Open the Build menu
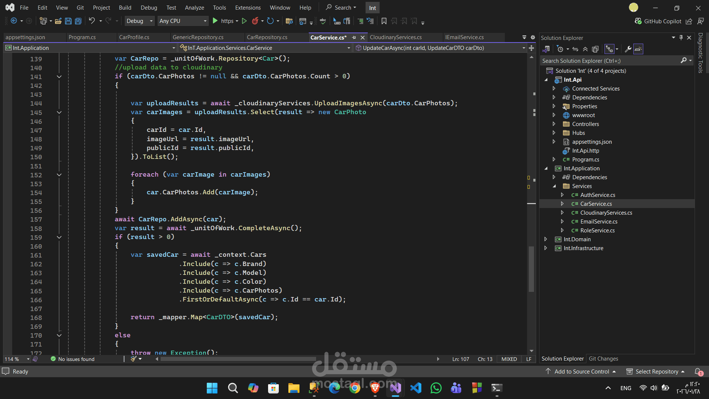The height and width of the screenshot is (399, 709). [x=125, y=7]
